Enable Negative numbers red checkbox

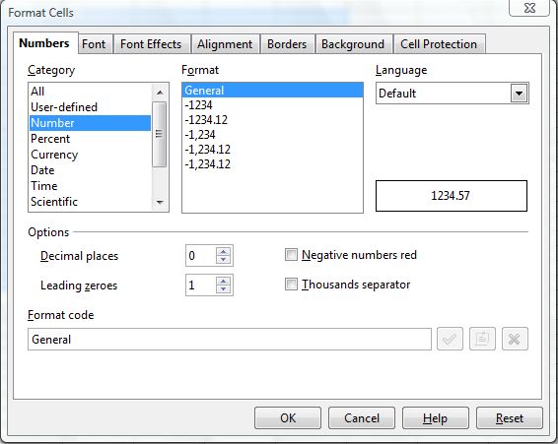click(291, 255)
